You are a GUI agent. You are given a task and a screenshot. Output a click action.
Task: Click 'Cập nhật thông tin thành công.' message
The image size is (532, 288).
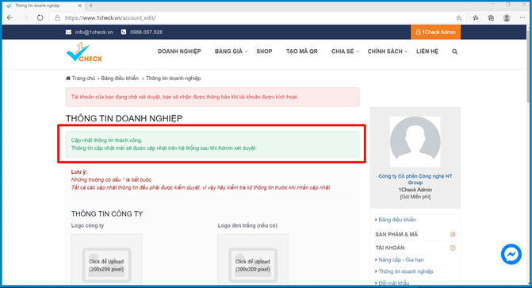[106, 140]
